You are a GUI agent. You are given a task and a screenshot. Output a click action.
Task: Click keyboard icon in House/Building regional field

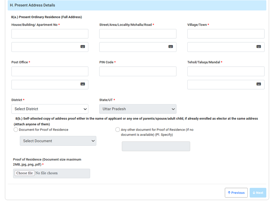point(83,47)
